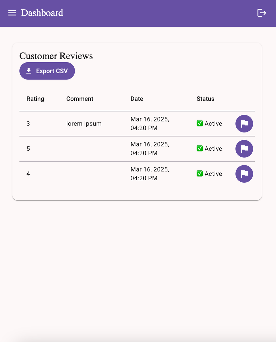Click the green checkmark in rating 3 row
276x342 pixels.
click(x=200, y=123)
